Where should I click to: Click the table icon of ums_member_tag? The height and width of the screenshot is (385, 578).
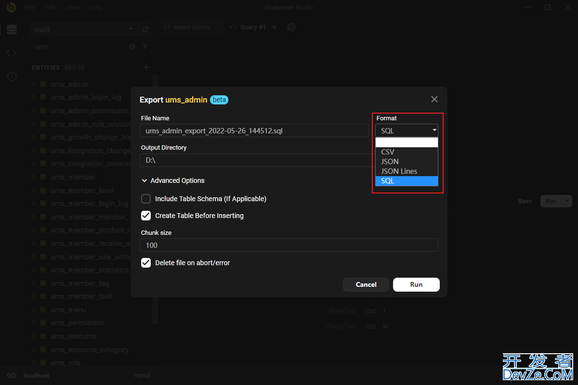[x=43, y=283]
